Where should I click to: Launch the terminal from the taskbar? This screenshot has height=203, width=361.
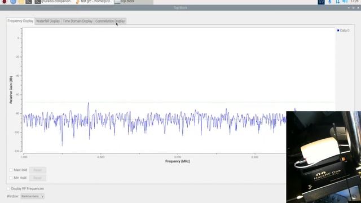pos(29,2)
